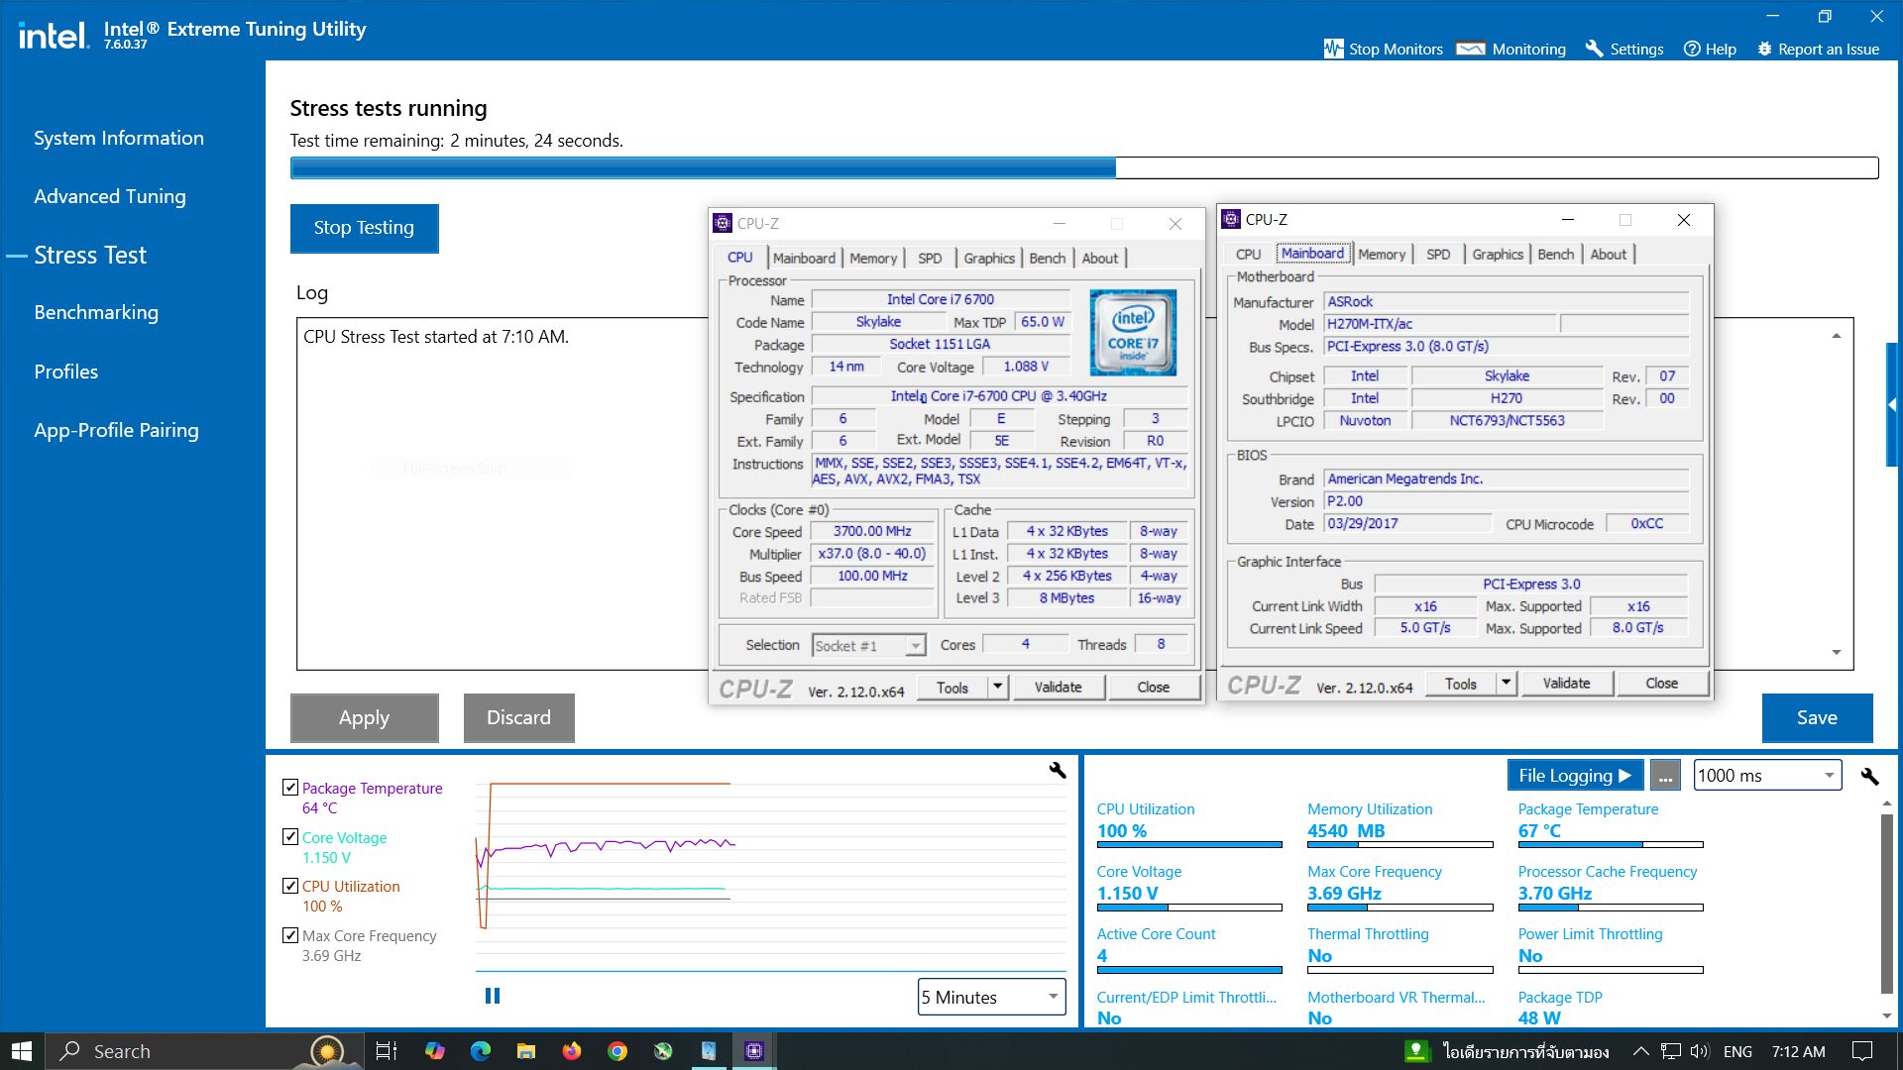Viewport: 1903px width, 1070px height.
Task: Switch to the Memory tab in the left CPU-Z window
Action: tap(872, 258)
